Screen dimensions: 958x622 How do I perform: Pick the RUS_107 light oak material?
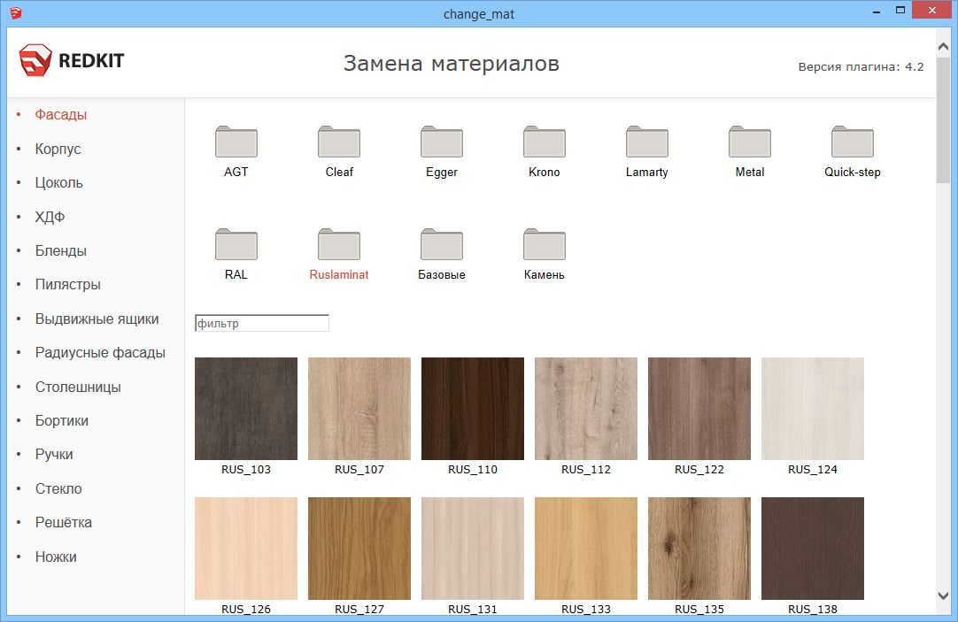click(359, 409)
